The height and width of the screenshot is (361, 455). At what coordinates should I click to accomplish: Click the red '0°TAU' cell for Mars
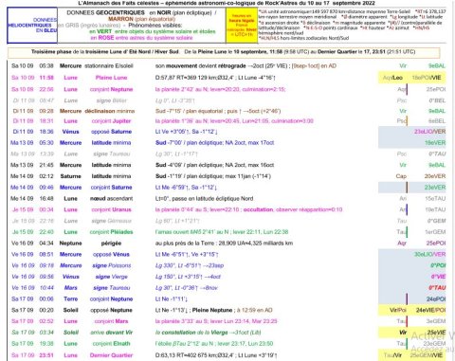(x=437, y=288)
